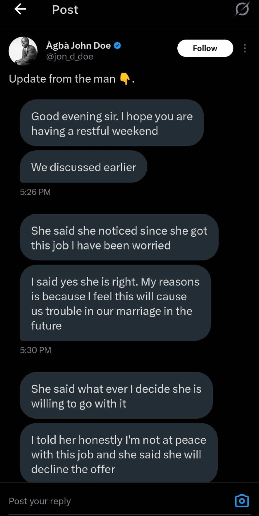Tap the "I said yes she is right" bubble
Screen dimensions: 259x516
coord(115,303)
